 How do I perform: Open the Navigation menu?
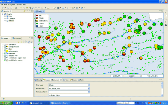tap(12, 5)
